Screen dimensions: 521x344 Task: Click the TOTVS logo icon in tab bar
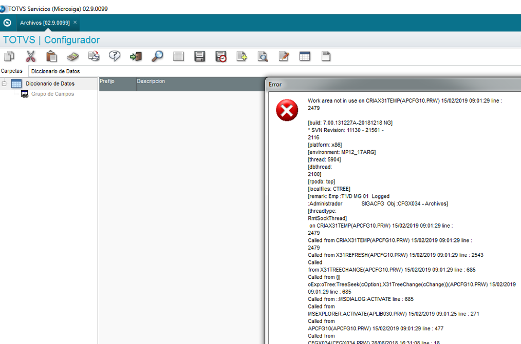(7, 23)
